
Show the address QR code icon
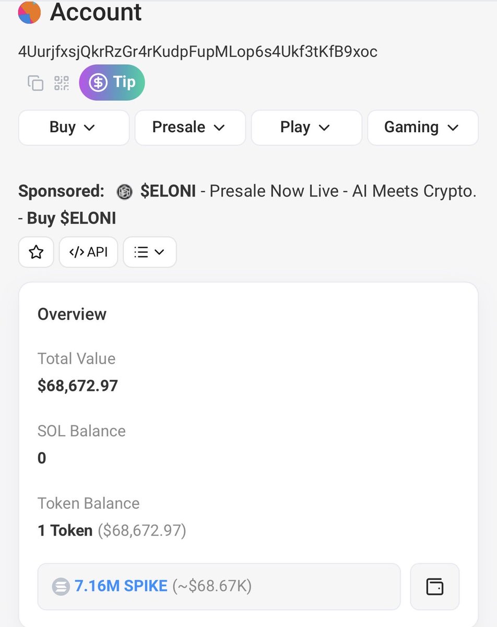click(x=62, y=83)
